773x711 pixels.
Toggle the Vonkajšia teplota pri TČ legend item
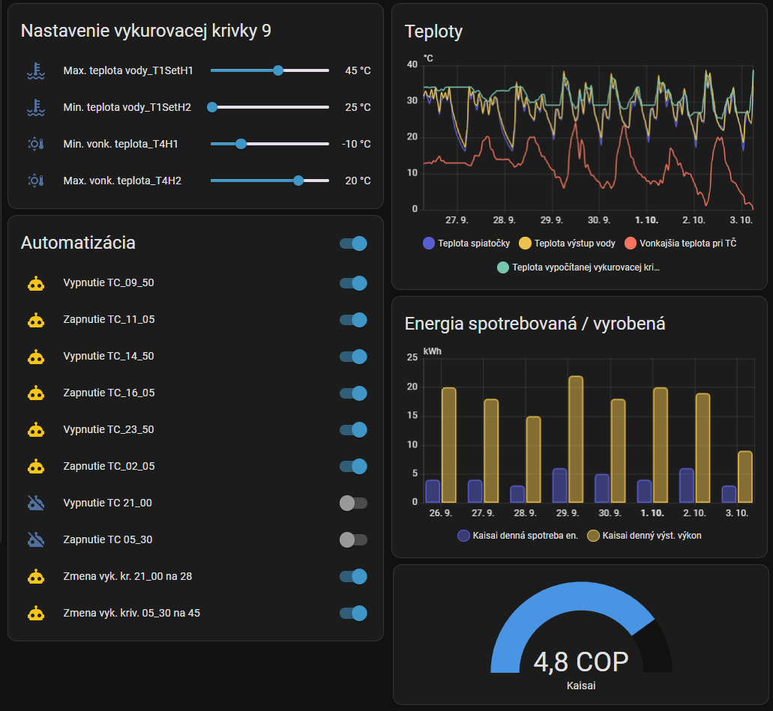[x=680, y=243]
